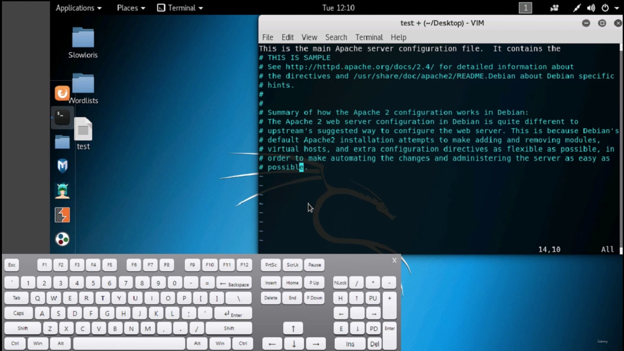Toggle the ScrLk key
The image size is (624, 351).
click(x=292, y=265)
